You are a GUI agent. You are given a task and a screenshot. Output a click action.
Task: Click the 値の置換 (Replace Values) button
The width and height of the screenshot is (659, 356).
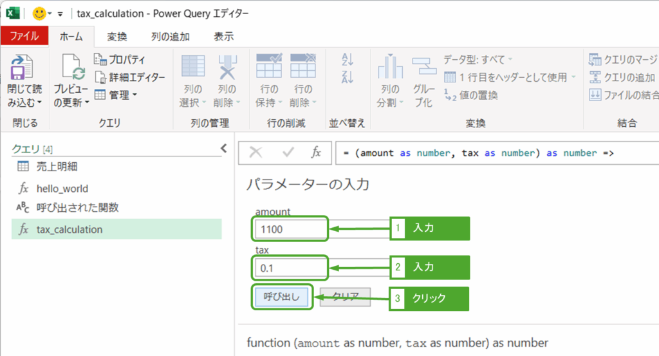click(x=471, y=95)
